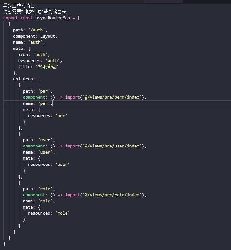Click the name: 'per' line
The image size is (231, 250).
(x=38, y=103)
